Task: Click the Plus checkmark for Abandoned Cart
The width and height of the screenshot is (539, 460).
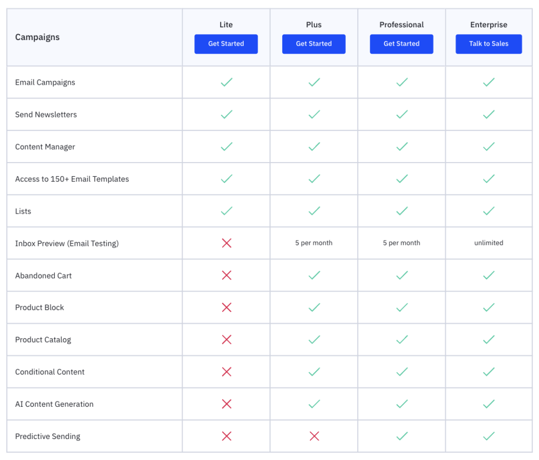Action: click(314, 275)
